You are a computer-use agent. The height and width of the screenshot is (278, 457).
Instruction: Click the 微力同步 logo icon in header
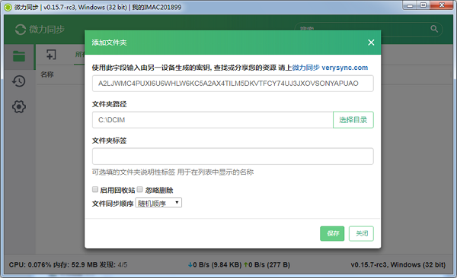pyautogui.click(x=21, y=30)
